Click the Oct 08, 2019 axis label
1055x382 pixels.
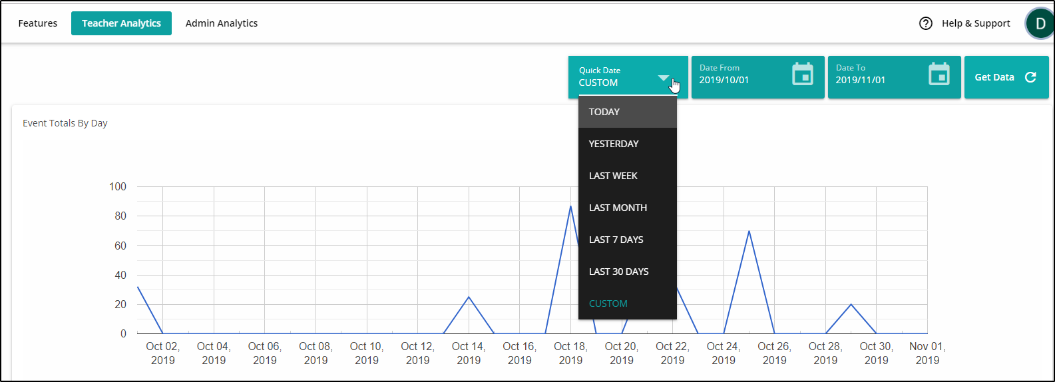point(316,353)
